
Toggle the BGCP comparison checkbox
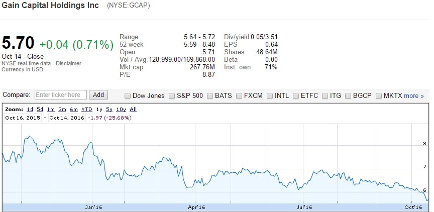pos(348,96)
